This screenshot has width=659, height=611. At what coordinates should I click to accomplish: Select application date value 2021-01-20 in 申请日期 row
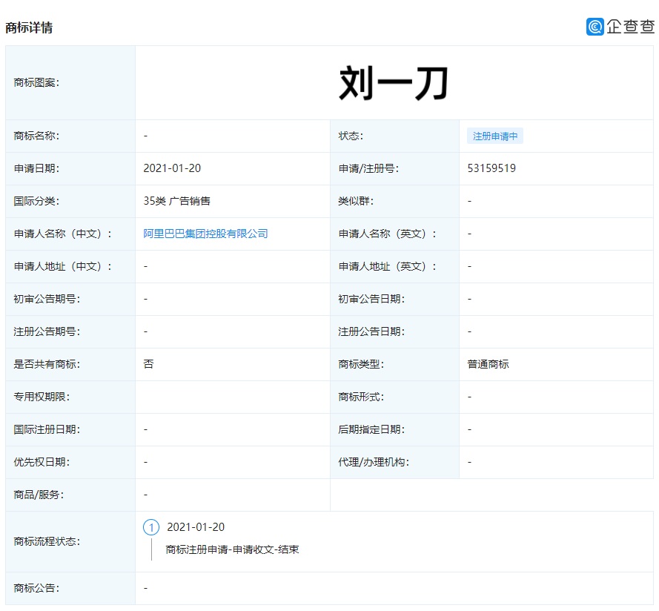pos(172,168)
